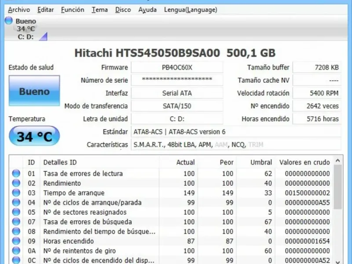Click status orb for Rendimiento row 02

16,183
